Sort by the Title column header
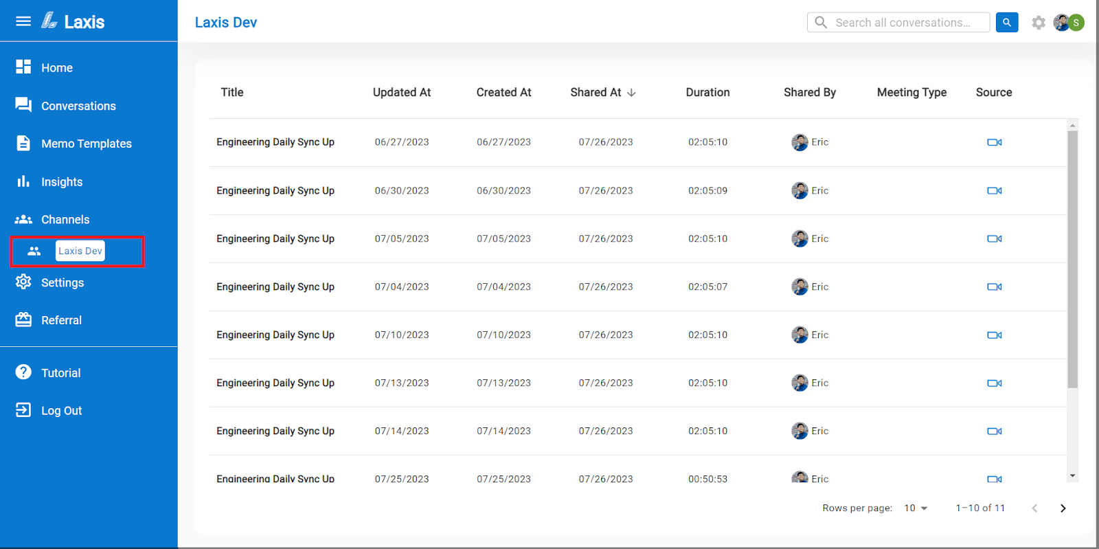 tap(232, 92)
